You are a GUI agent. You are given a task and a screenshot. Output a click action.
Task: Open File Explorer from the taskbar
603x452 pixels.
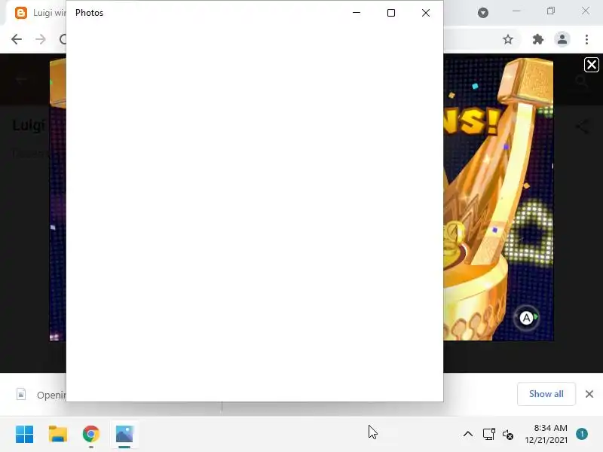coord(58,435)
